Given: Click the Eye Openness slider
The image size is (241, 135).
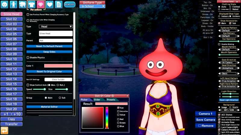Looking at the screenshot, I should [229, 41].
